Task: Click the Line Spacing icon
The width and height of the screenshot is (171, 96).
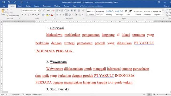Action: tap(70, 15)
